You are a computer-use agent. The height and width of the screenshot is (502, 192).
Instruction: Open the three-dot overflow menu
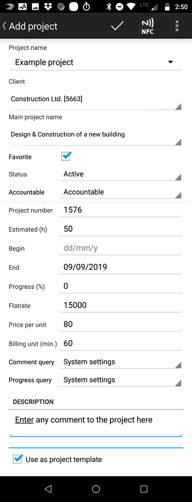[177, 26]
